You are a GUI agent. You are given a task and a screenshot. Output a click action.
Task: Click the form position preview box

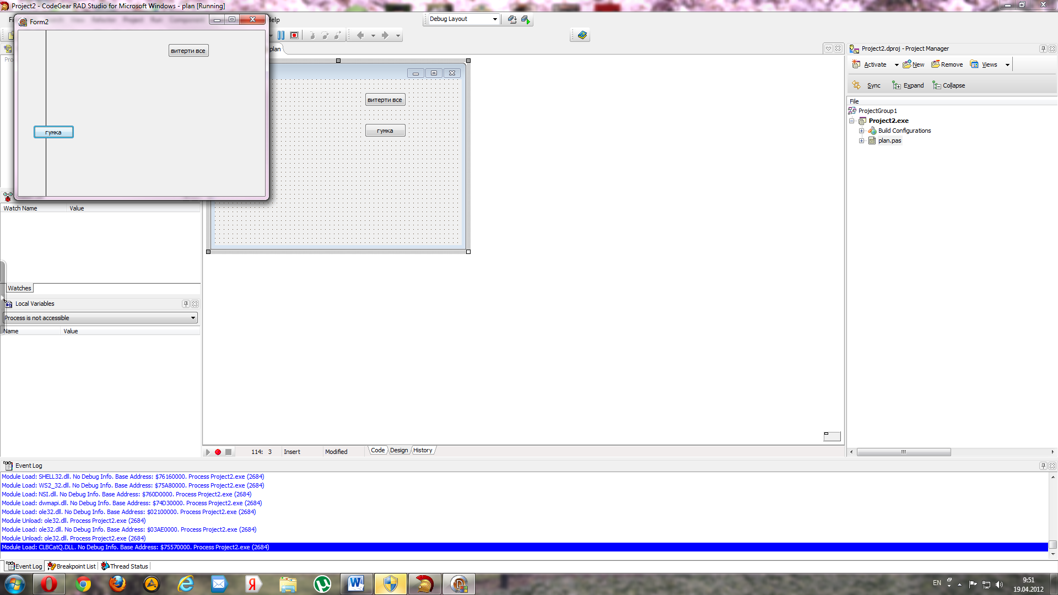pos(832,436)
